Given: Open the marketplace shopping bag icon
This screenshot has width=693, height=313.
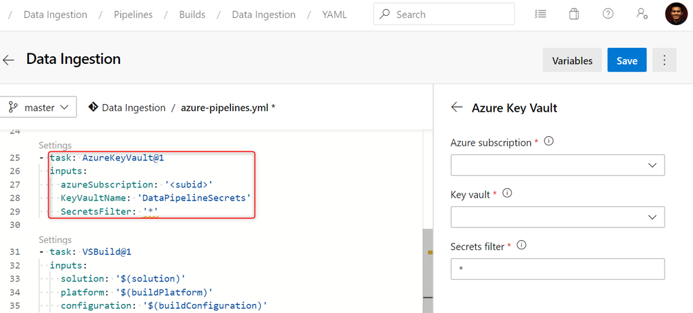Looking at the screenshot, I should coord(574,14).
